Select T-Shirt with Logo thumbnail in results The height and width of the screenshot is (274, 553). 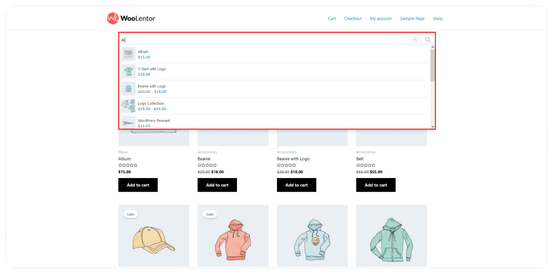(129, 71)
